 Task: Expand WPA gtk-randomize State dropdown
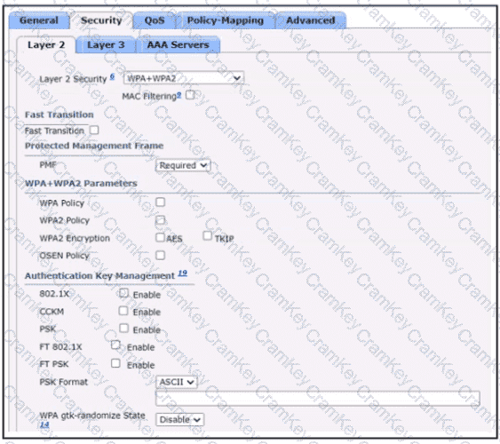(x=180, y=419)
